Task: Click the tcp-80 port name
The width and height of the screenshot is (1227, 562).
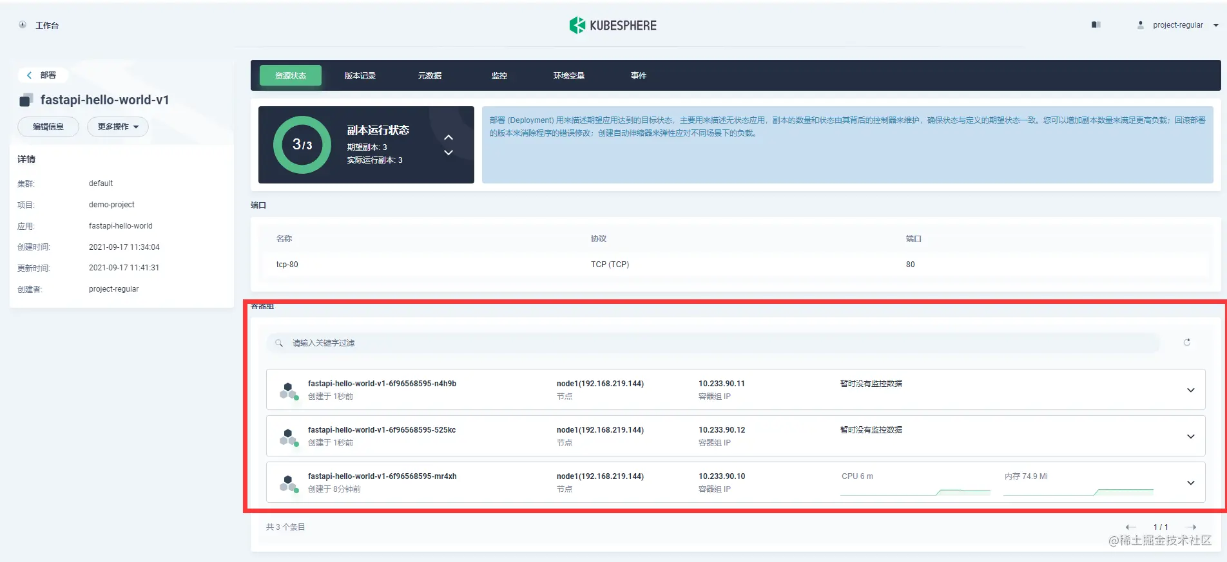Action: (287, 265)
